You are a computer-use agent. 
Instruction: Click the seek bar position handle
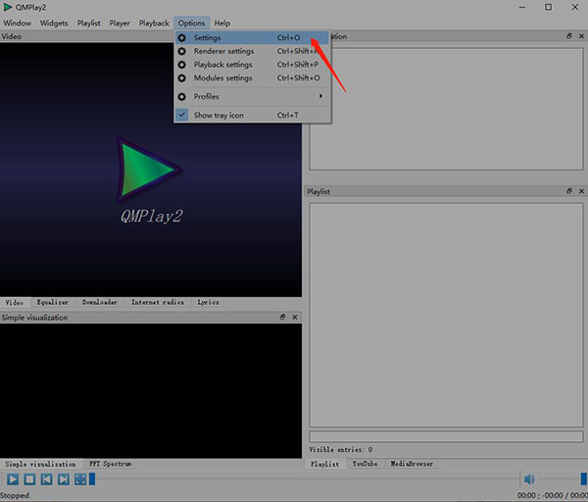[92, 479]
